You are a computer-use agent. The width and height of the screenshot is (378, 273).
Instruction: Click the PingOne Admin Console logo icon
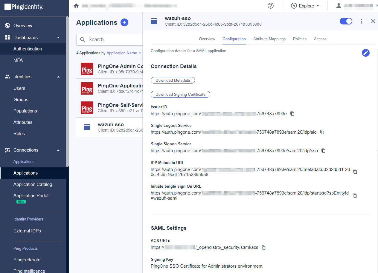tap(87, 69)
